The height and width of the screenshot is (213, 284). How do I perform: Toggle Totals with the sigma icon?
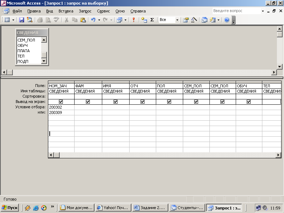point(152,20)
